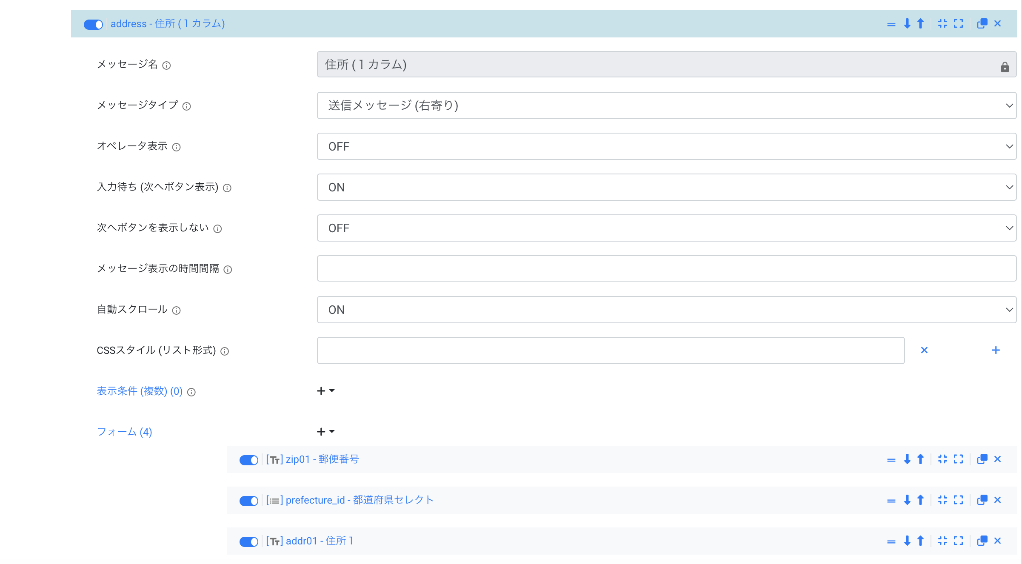Image resolution: width=1022 pixels, height=564 pixels.
Task: Open the オペレータ表示 OFF dropdown
Action: click(x=666, y=146)
